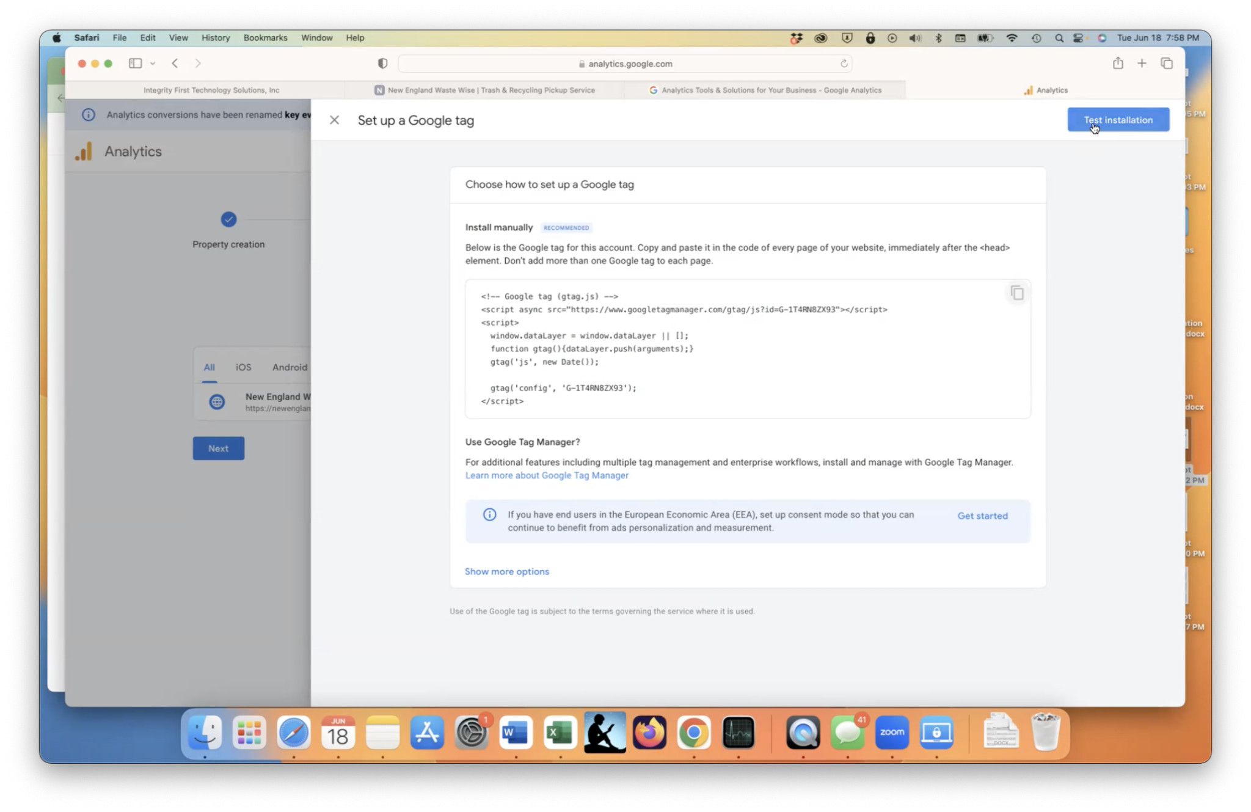The image size is (1251, 812).
Task: Select the Android platform tab
Action: click(290, 367)
